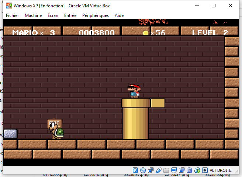Screen dimensions: 242x177
Task: Click the hard disk activity icon
Action: 135,170
